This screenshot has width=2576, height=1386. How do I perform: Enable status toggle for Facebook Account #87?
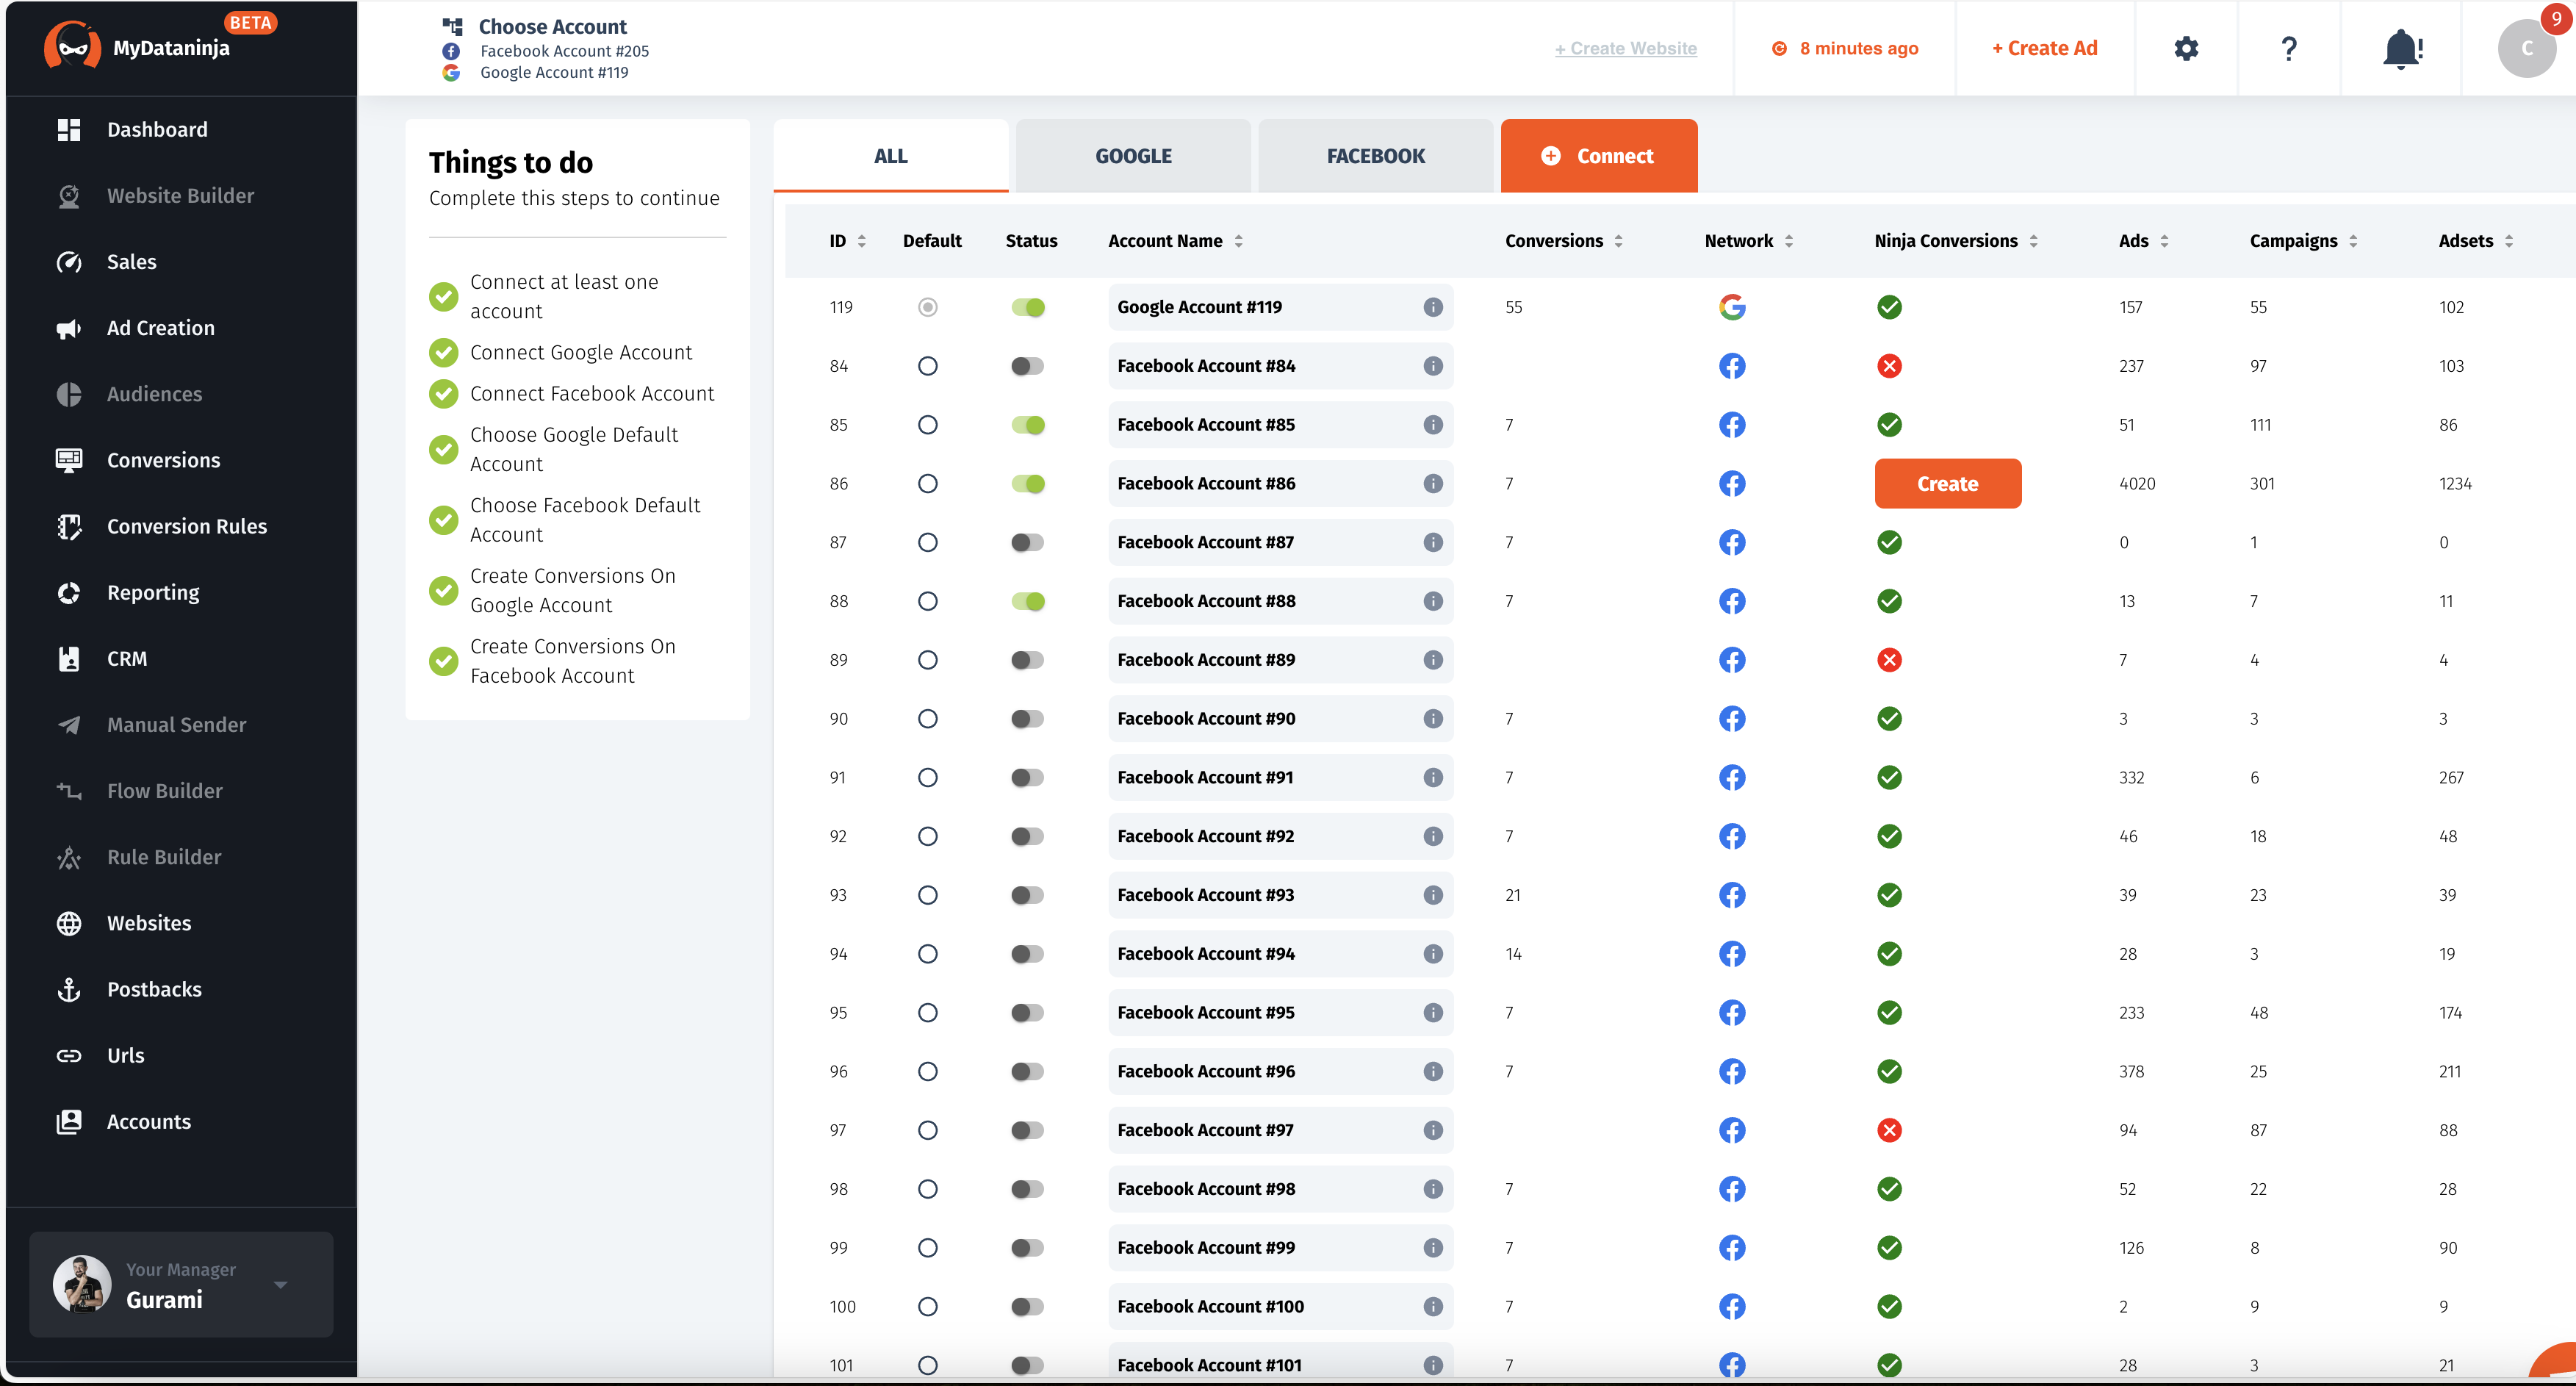(x=1027, y=542)
